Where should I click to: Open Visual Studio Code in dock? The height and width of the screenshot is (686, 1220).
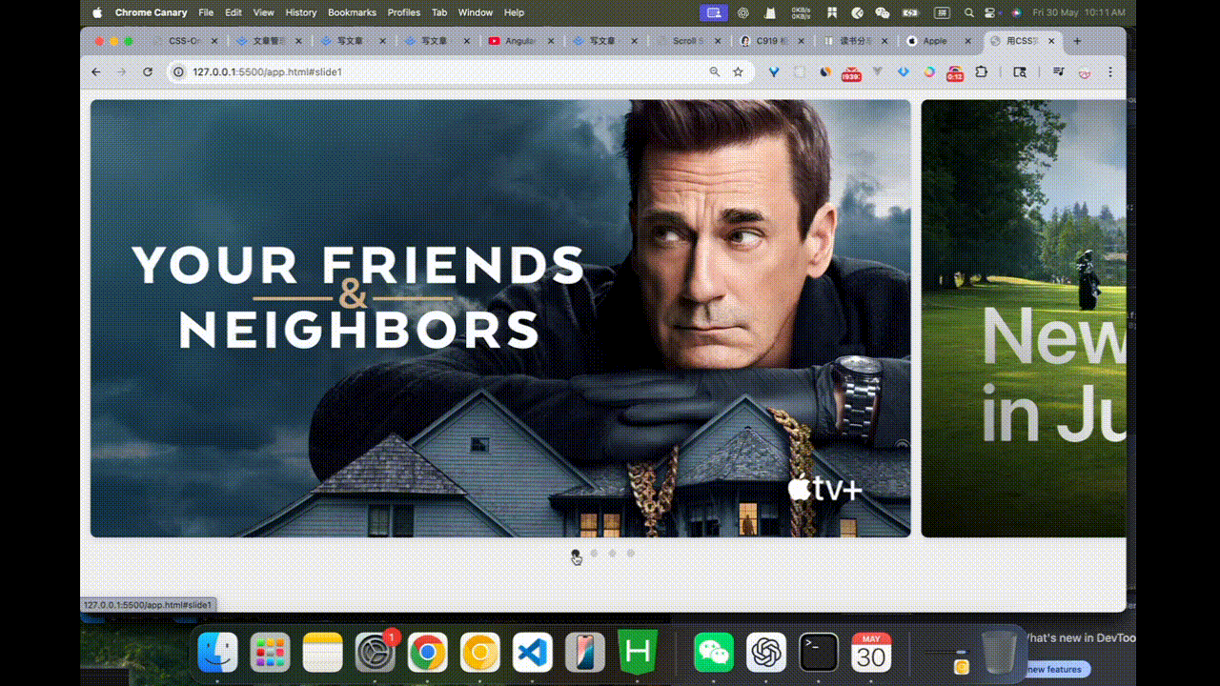tap(533, 653)
